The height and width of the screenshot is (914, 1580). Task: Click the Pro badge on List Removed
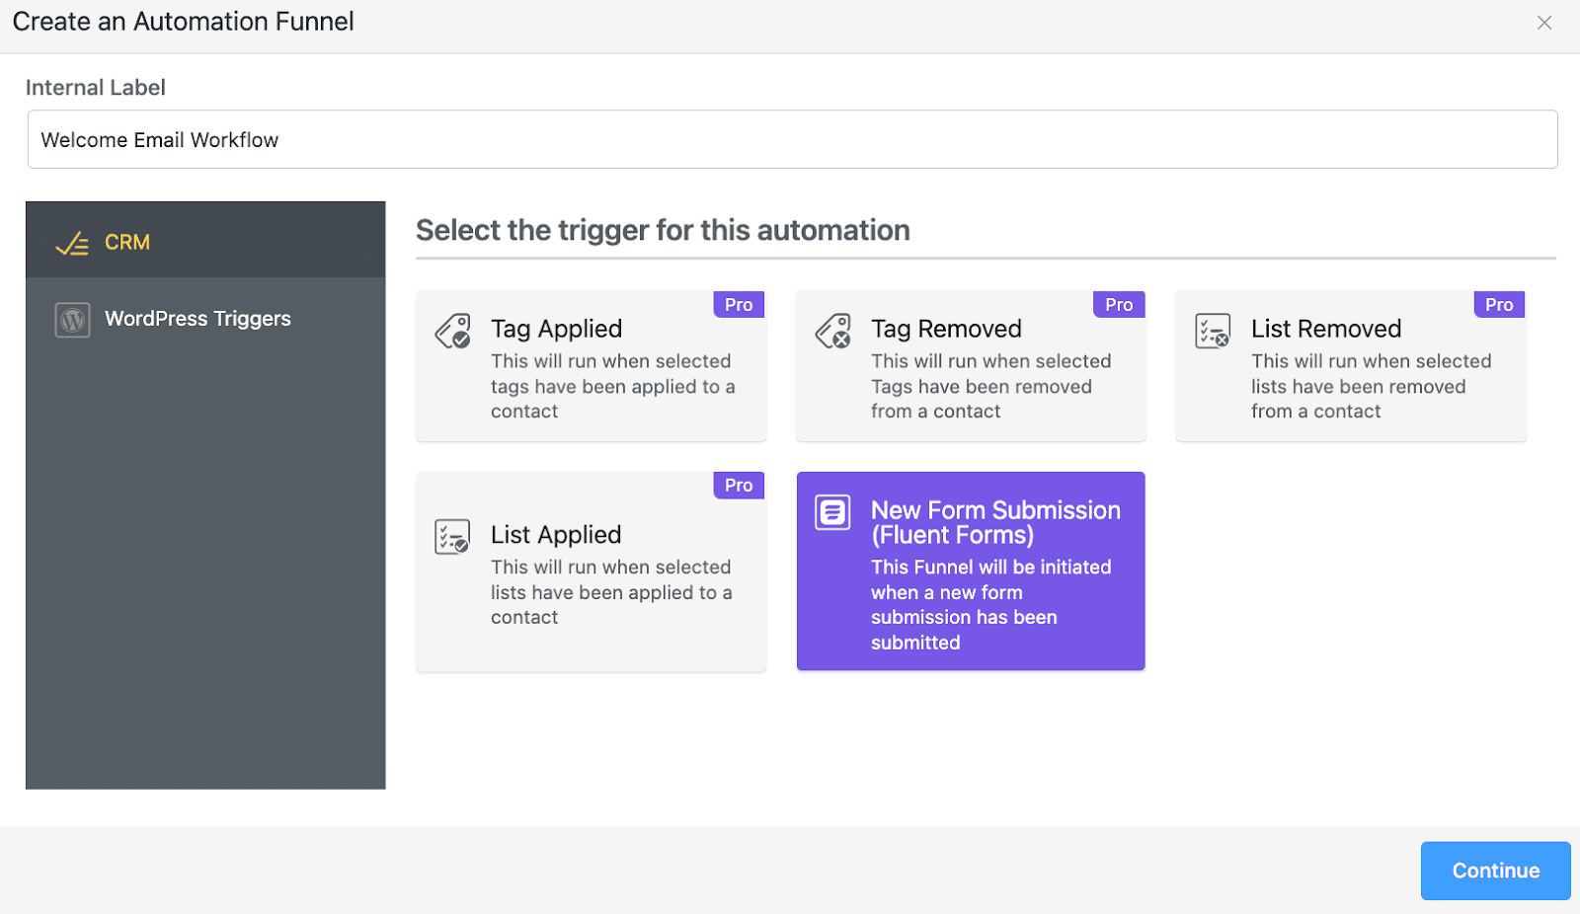point(1499,304)
